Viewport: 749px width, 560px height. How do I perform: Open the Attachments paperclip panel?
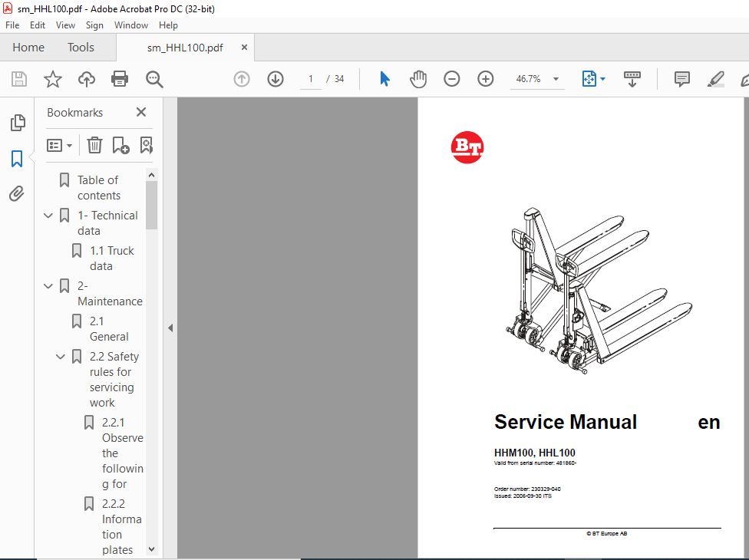[17, 194]
